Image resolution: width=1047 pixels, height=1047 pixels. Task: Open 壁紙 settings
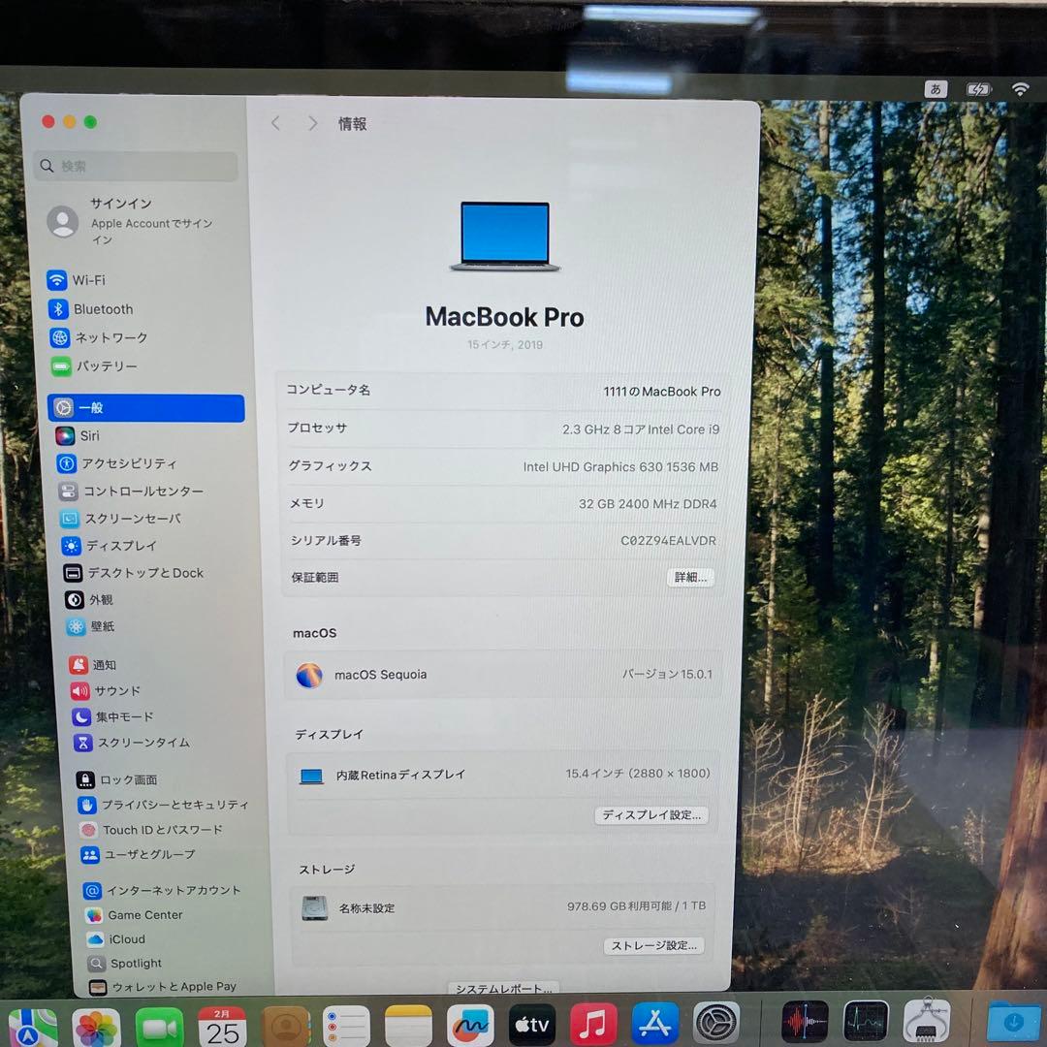(x=91, y=626)
